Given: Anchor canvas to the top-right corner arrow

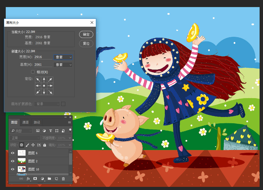Looking at the screenshot, I should (50, 80).
